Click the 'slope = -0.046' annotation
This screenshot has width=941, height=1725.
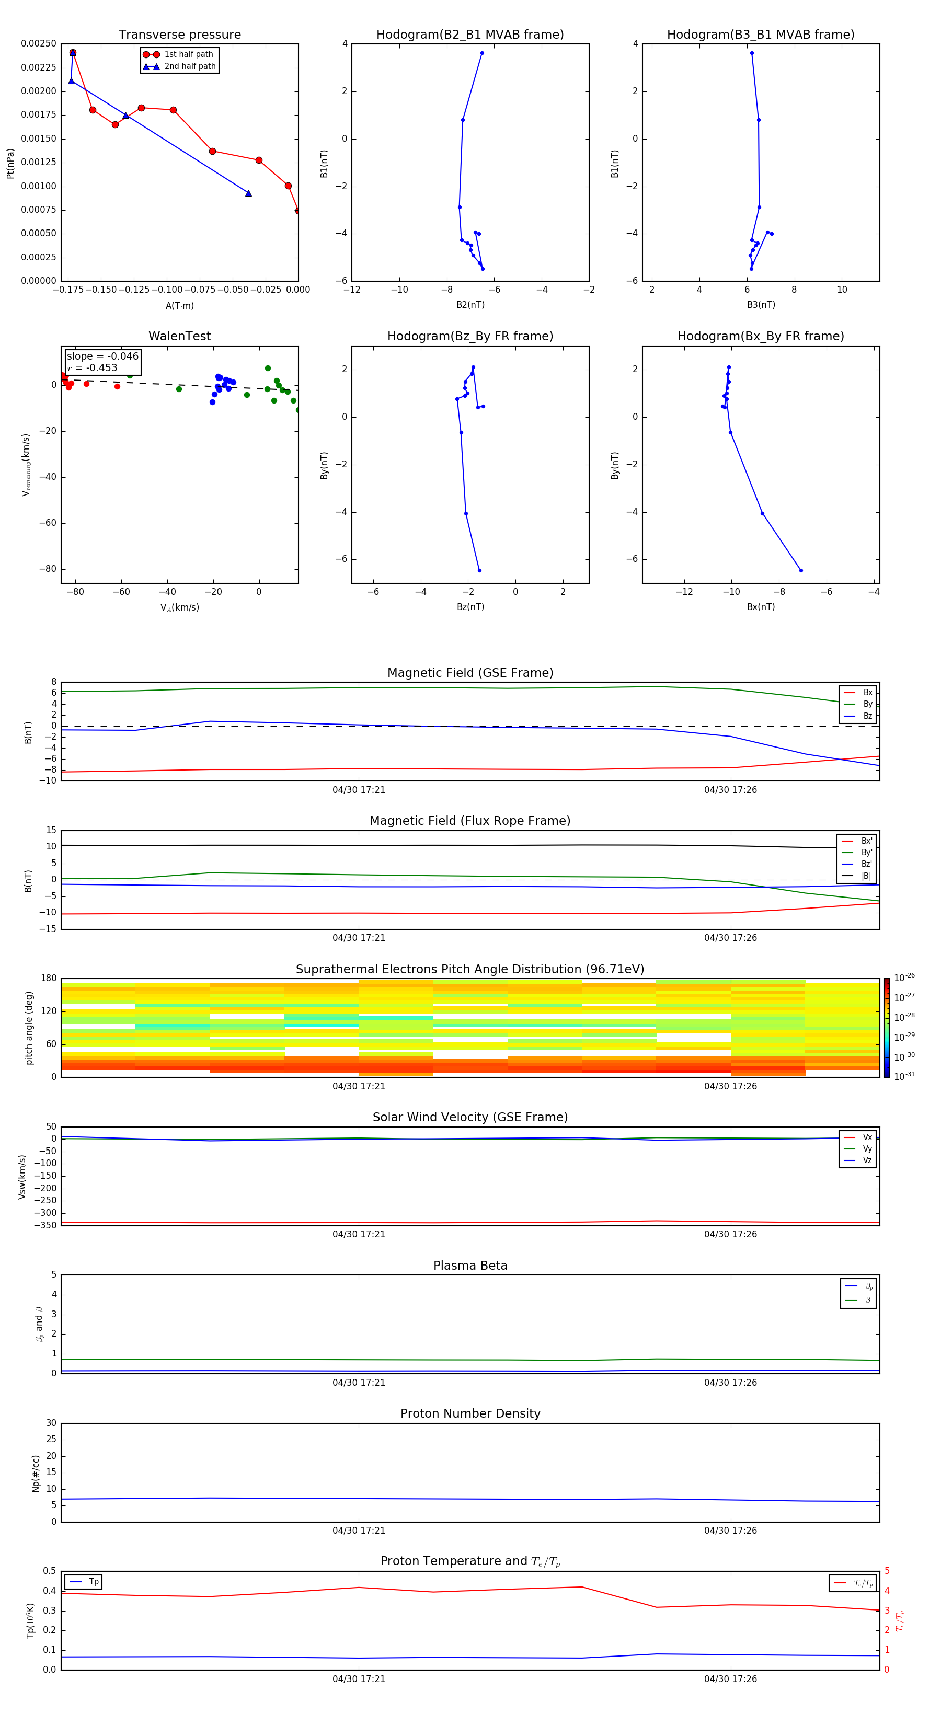(102, 356)
